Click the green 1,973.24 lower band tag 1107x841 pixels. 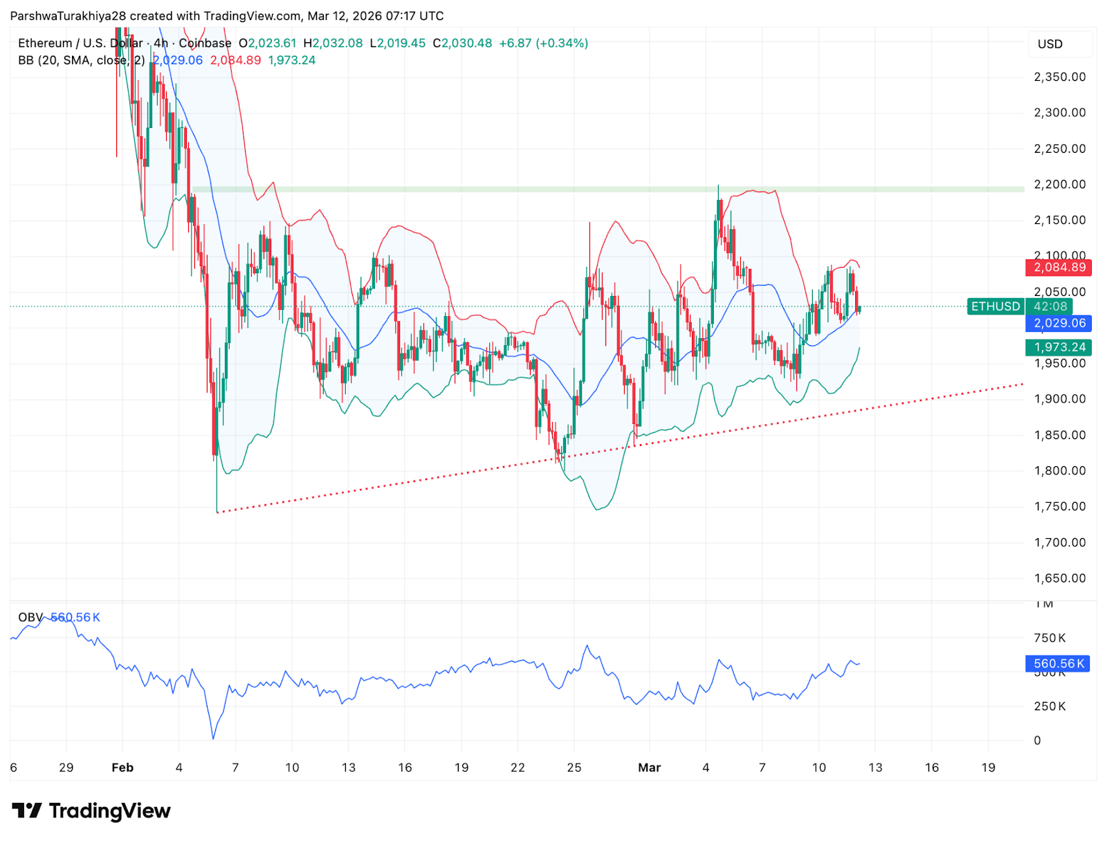(x=1059, y=347)
